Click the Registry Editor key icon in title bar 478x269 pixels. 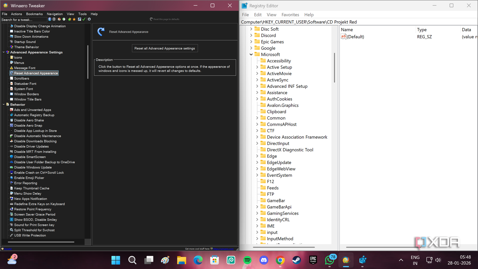244,5
